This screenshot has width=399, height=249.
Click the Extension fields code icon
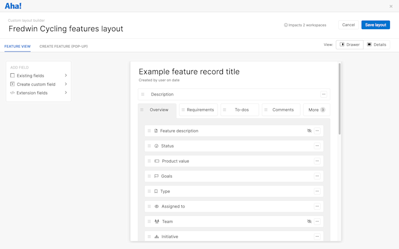point(12,93)
